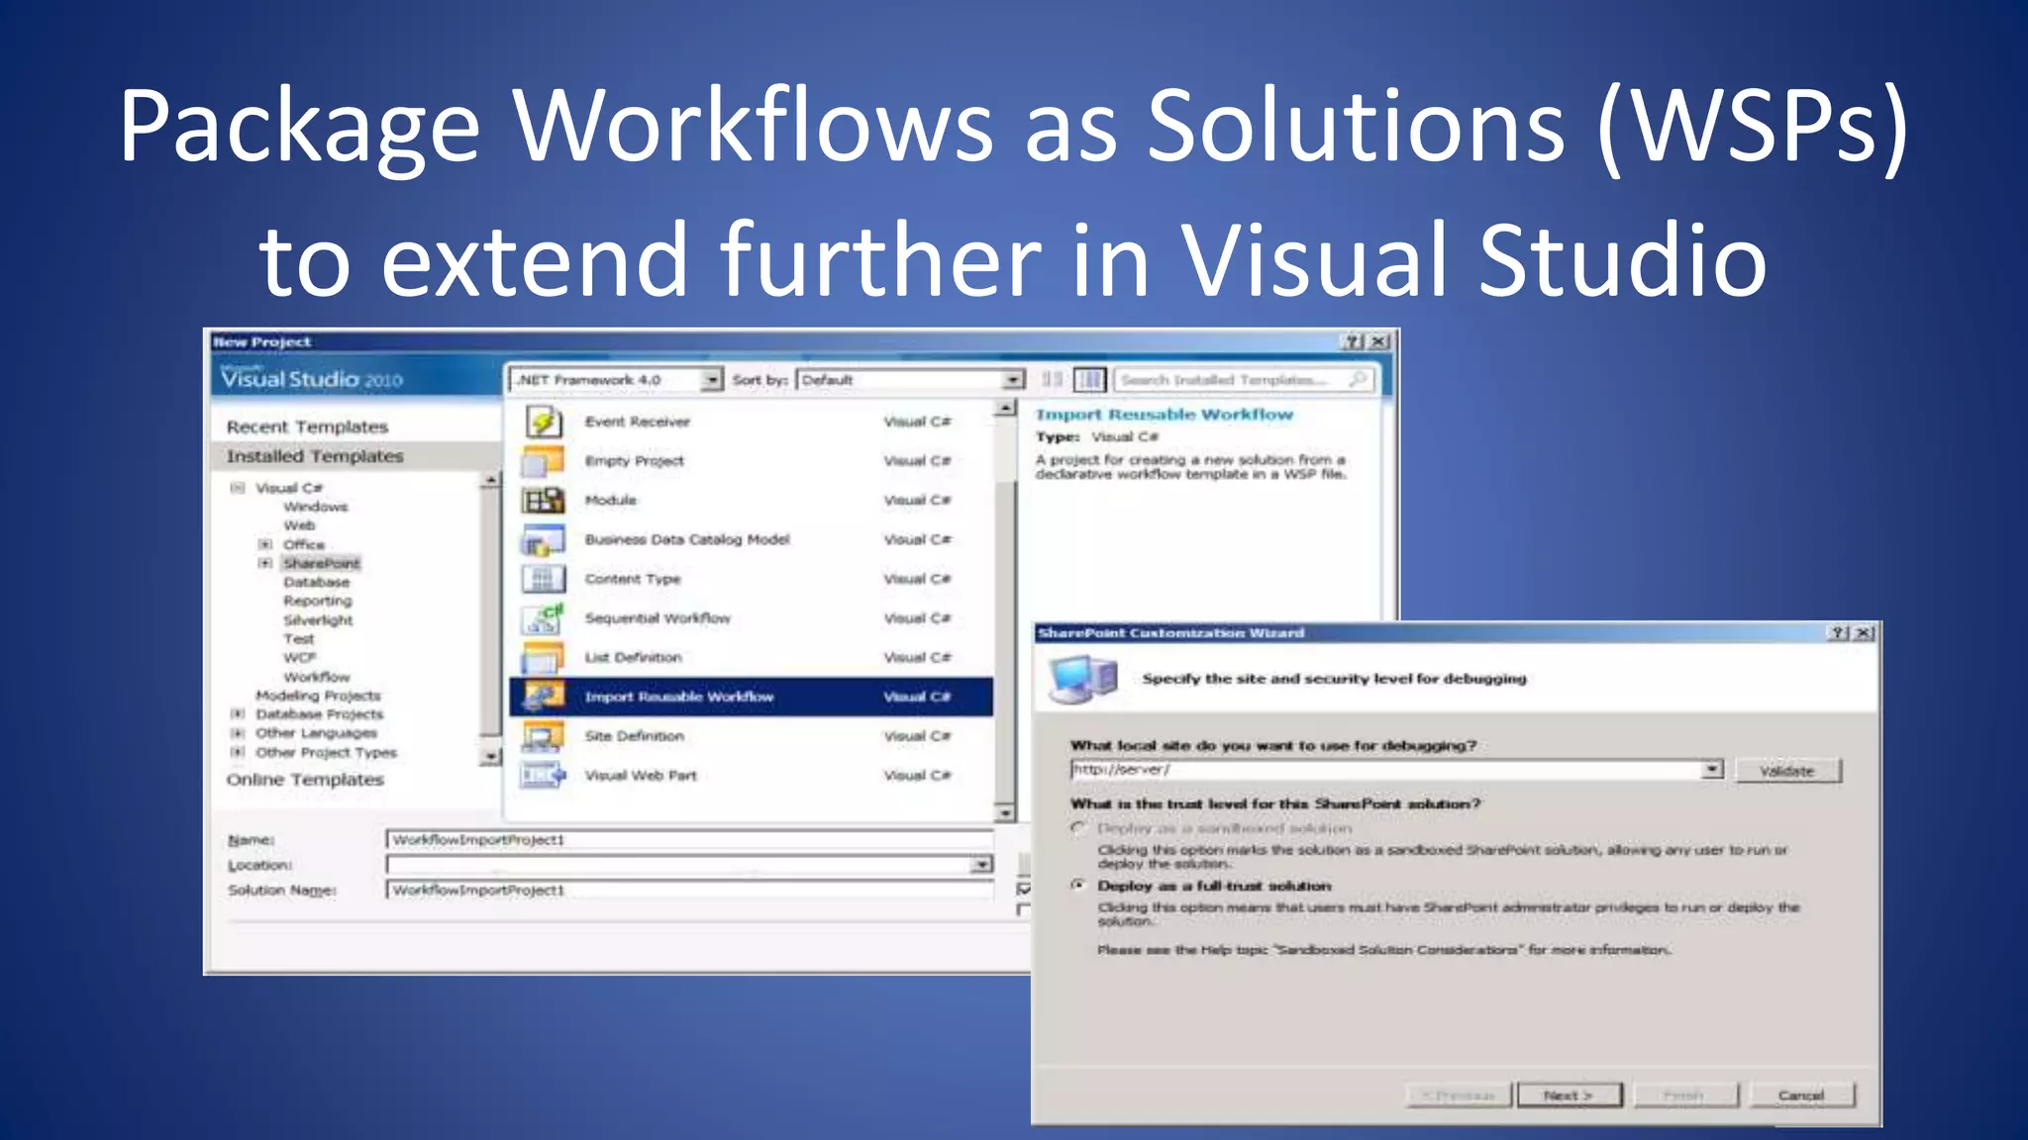Click Next in the wizard
The height and width of the screenshot is (1140, 2028).
[1569, 1095]
